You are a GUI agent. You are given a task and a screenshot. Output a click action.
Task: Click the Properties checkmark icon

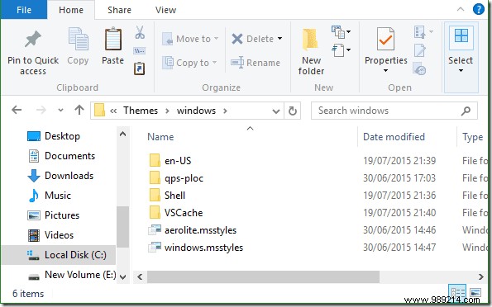coord(385,39)
